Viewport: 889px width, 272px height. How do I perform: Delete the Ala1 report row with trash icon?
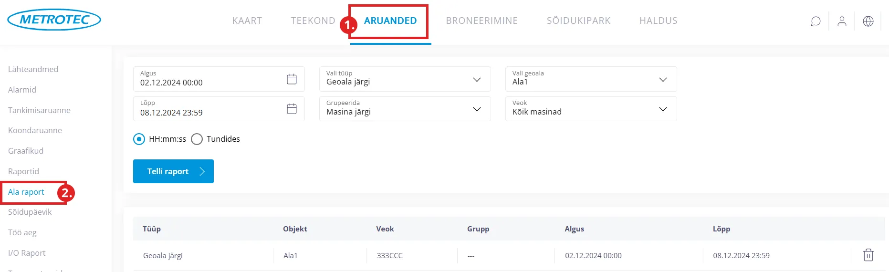point(868,255)
